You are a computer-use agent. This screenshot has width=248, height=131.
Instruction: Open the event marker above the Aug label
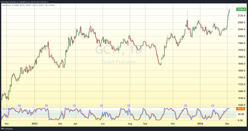129,106
